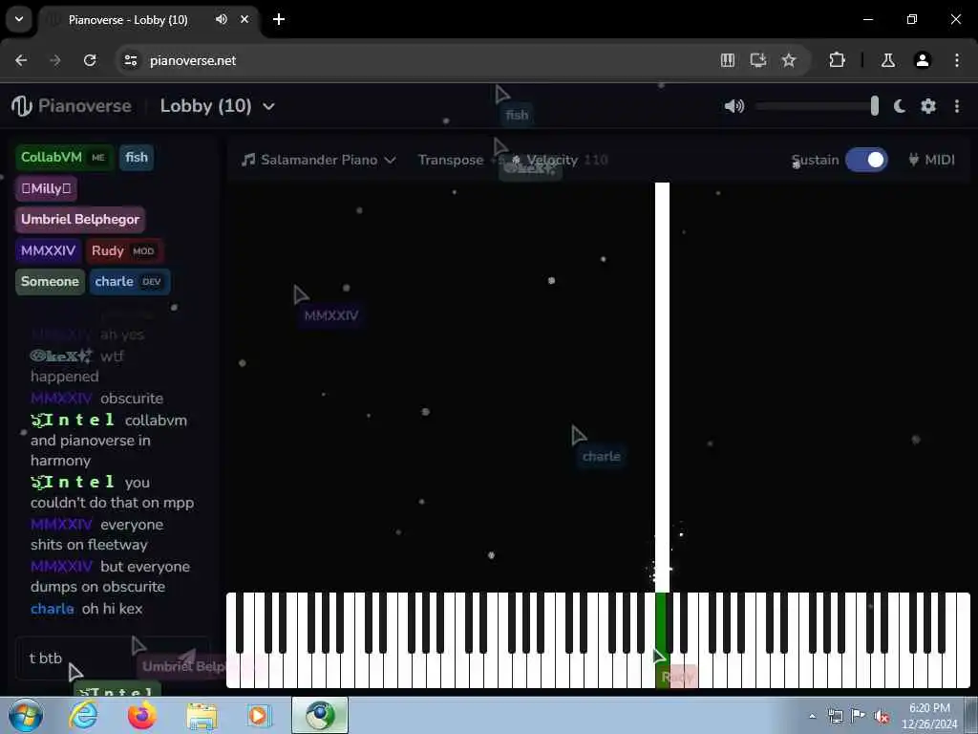The image size is (978, 734).
Task: Open the Action Center flag icon
Action: click(859, 717)
